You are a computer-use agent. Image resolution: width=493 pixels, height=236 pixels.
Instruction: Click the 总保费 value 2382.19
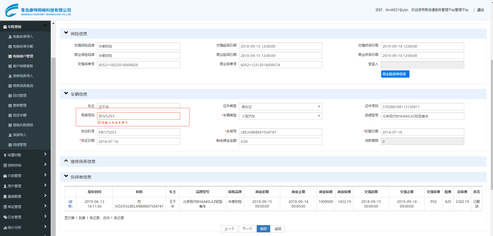click(462, 202)
